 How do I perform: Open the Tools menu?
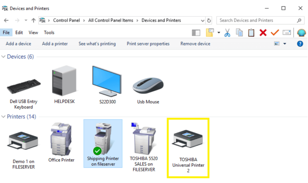[x=49, y=32]
